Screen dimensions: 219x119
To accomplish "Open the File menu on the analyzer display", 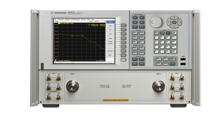I will tap(55, 19).
